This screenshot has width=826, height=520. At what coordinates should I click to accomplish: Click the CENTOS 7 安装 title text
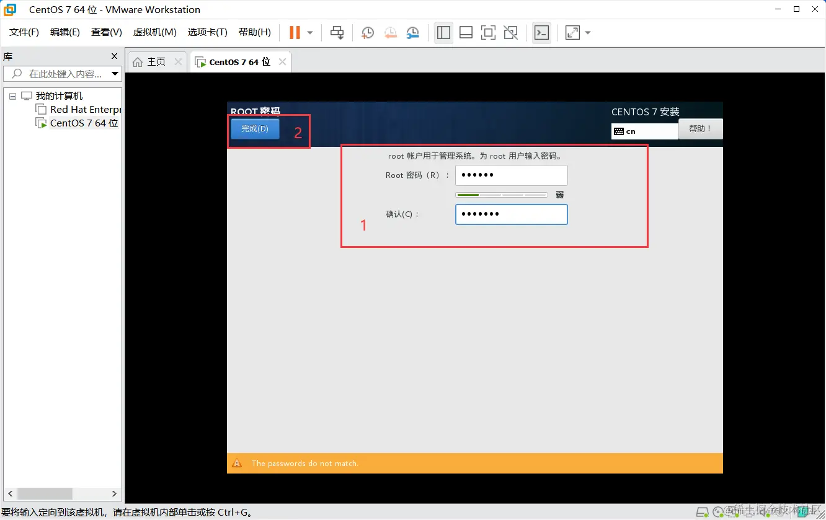click(646, 112)
